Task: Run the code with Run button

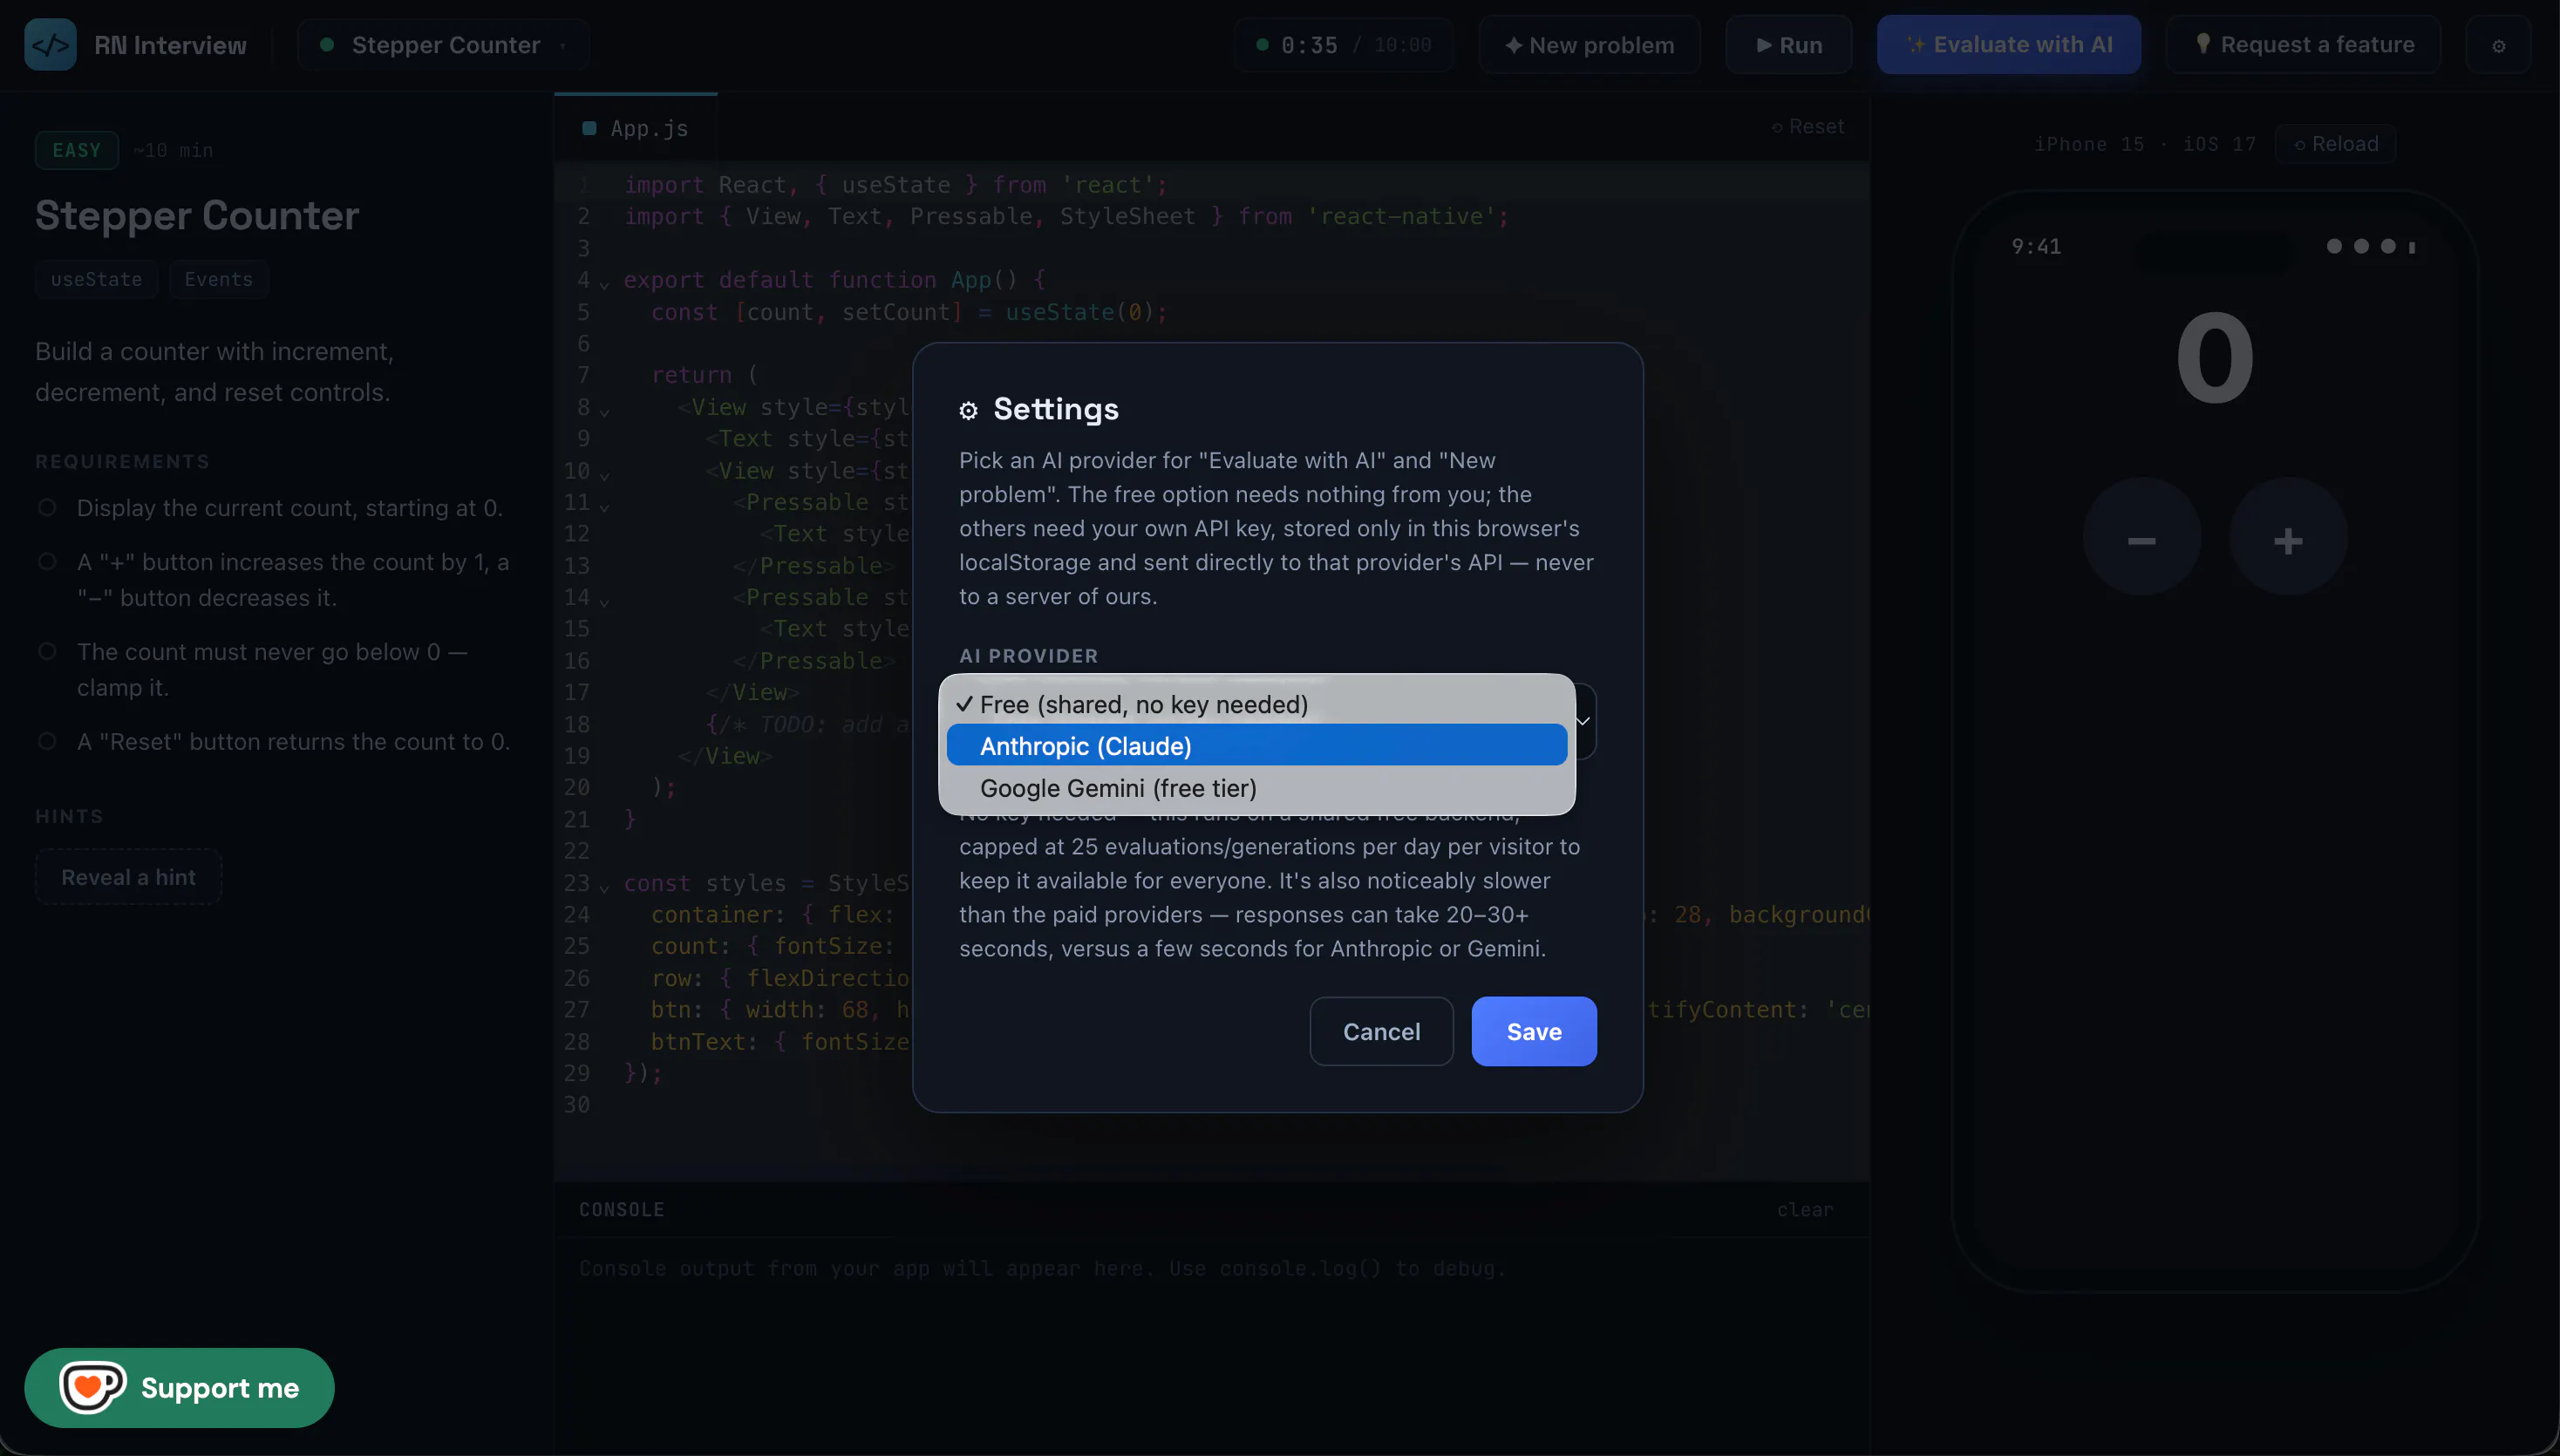Action: point(1789,45)
